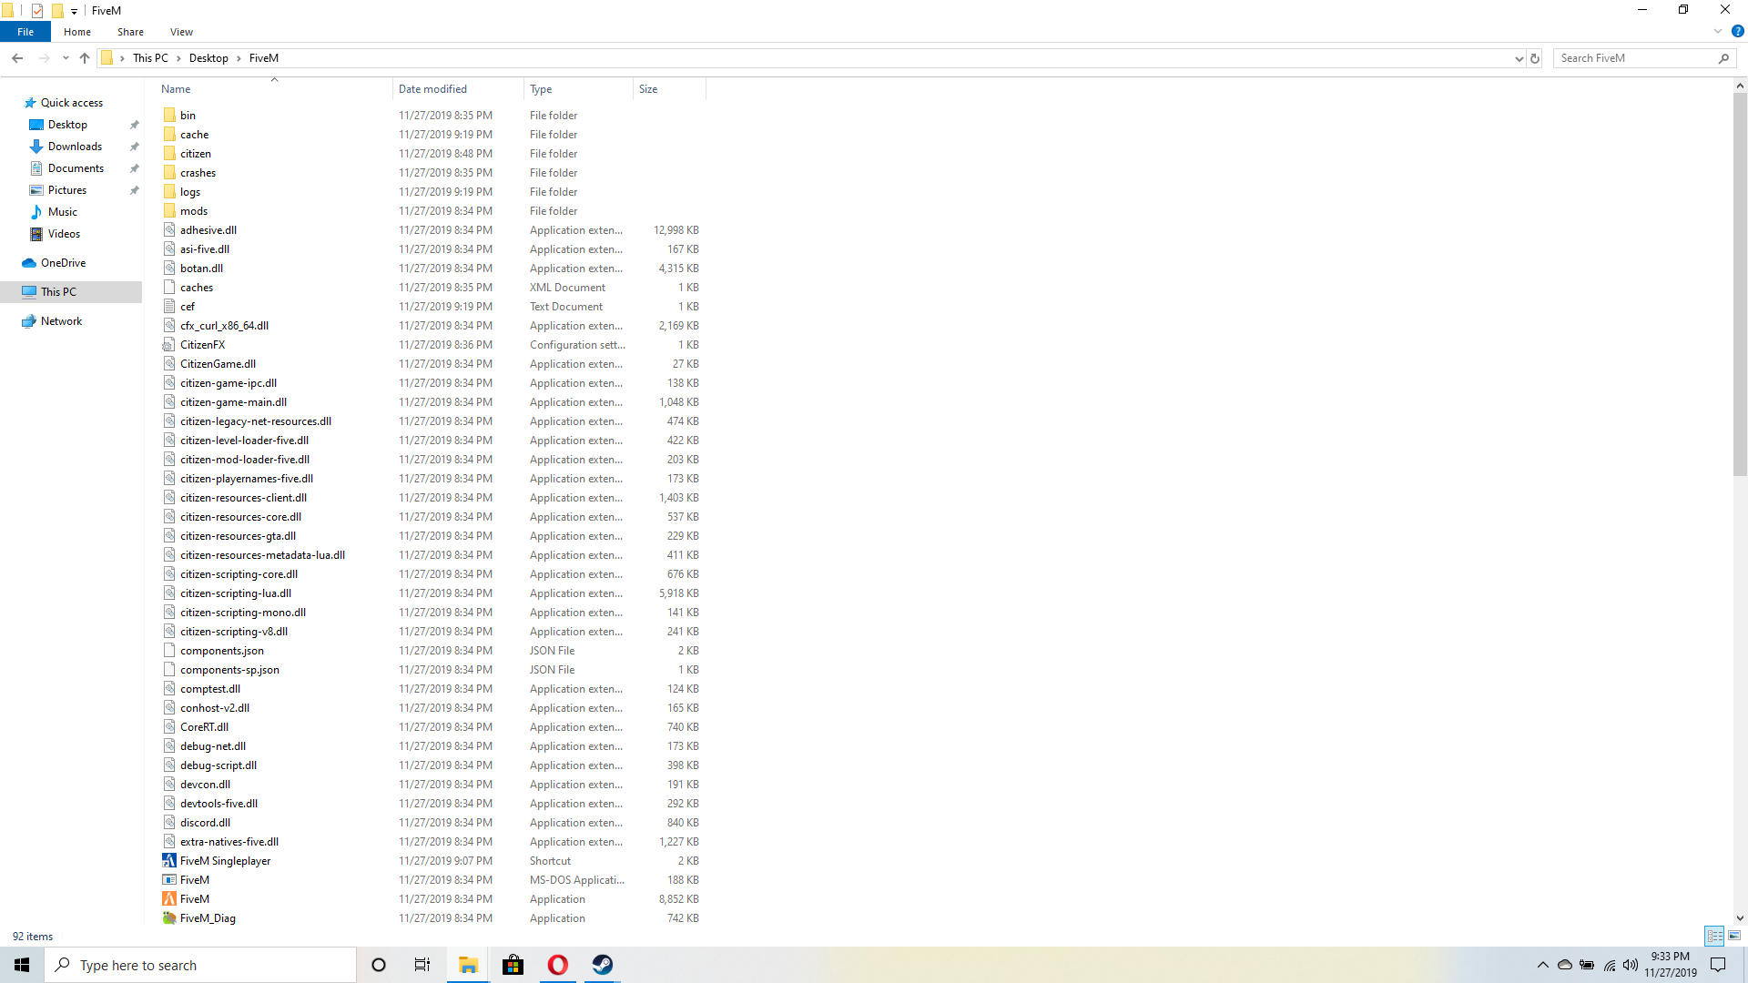Expand the ribbon with chevron arrow
This screenshot has height=983, width=1748.
(x=1718, y=31)
